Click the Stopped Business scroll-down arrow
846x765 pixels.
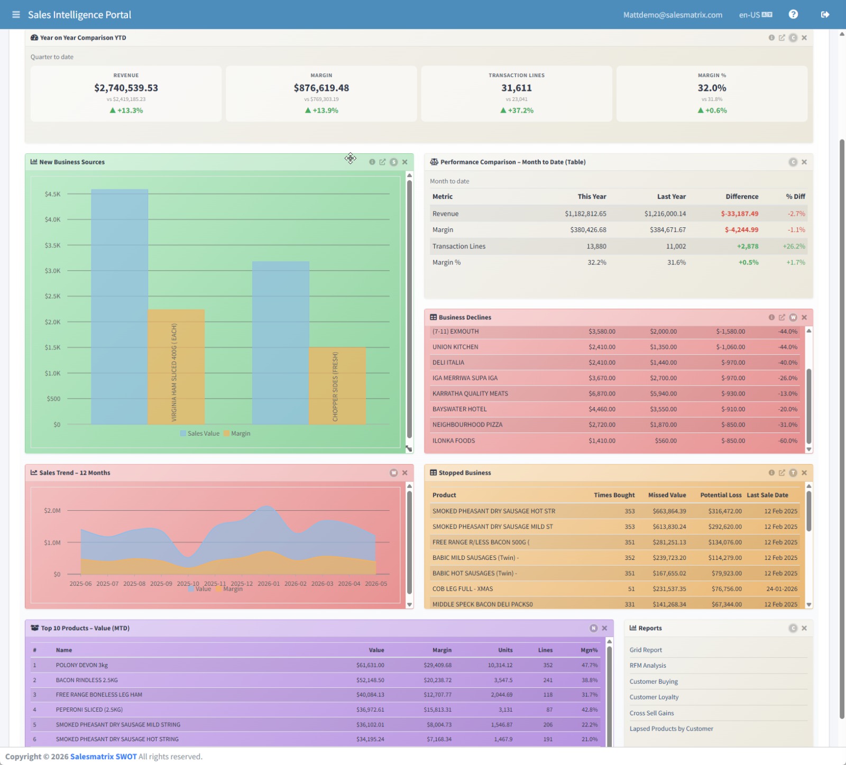point(808,604)
